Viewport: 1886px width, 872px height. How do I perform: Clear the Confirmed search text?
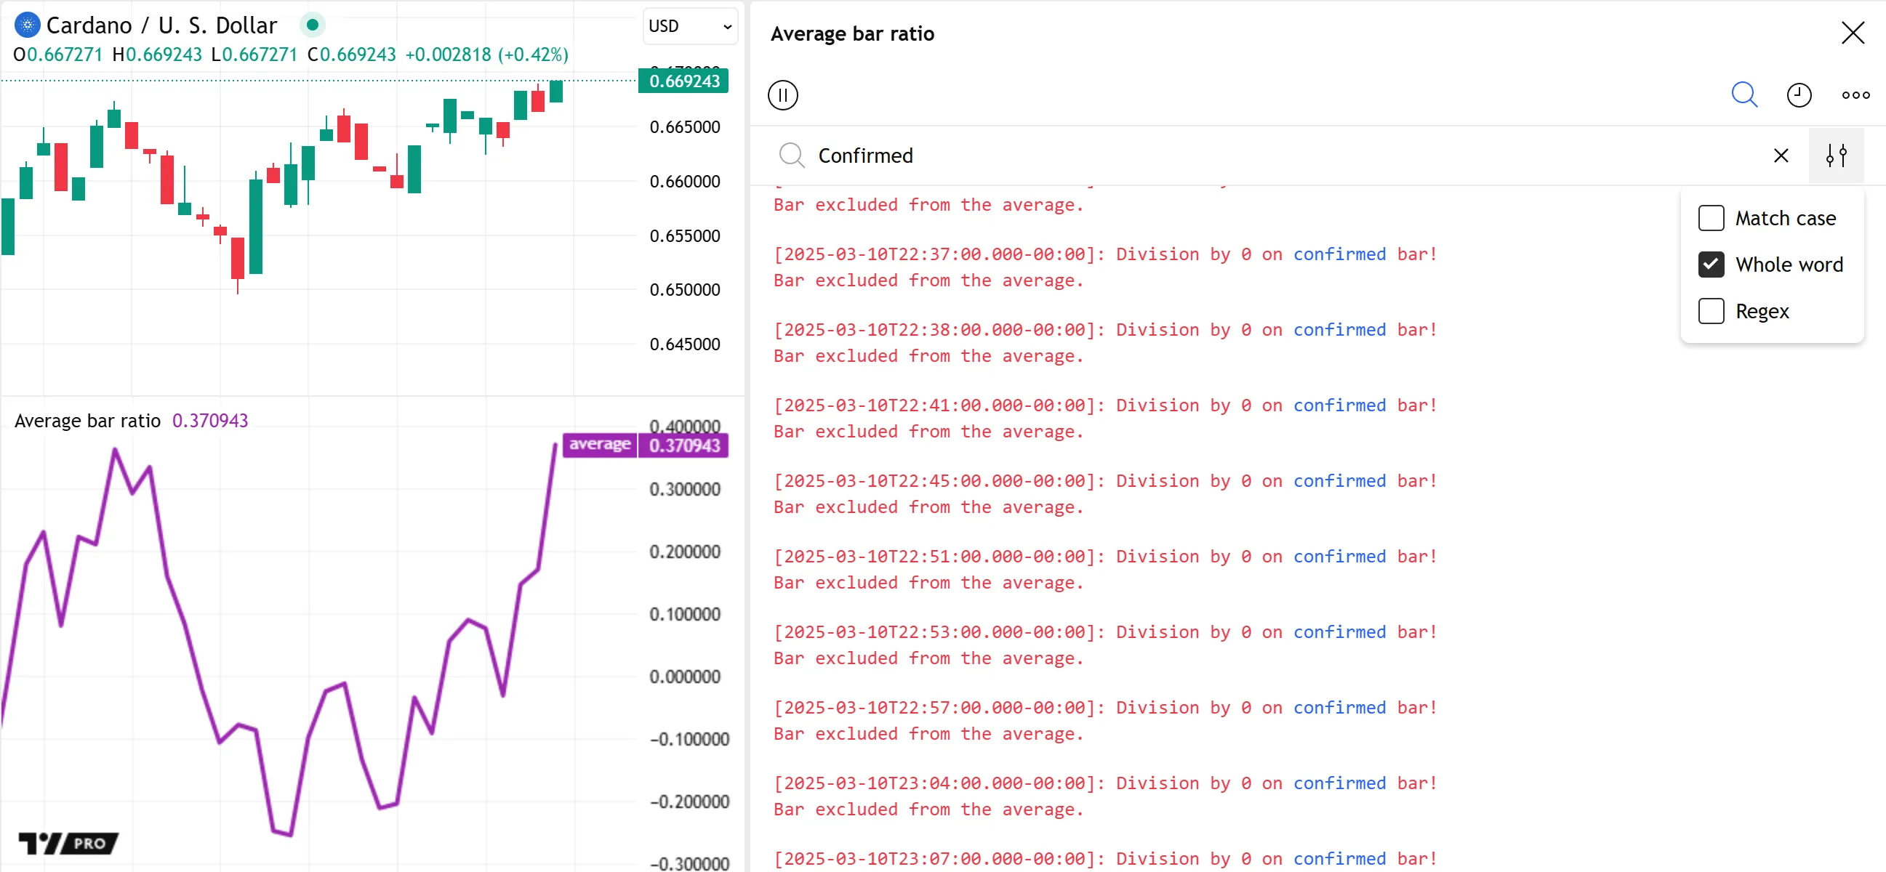[1781, 156]
